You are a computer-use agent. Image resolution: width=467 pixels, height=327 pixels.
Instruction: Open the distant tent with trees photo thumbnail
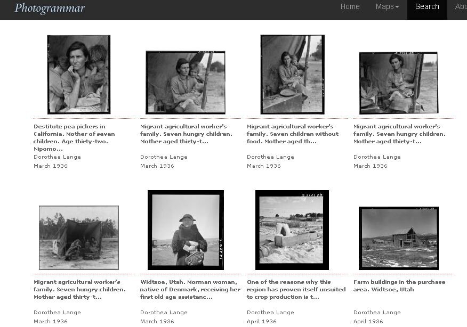(79, 238)
